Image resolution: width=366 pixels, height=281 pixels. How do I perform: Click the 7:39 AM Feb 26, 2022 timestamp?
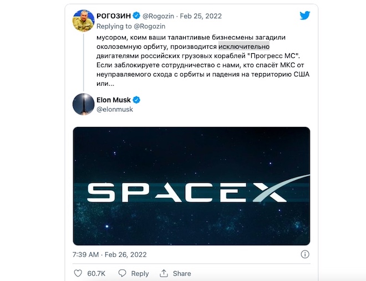(x=109, y=254)
